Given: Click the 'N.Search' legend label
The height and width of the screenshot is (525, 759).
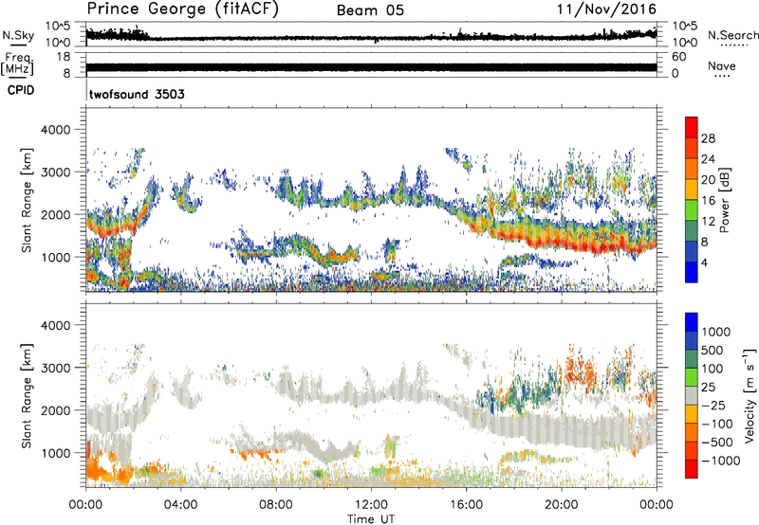Looking at the screenshot, I should click(732, 35).
